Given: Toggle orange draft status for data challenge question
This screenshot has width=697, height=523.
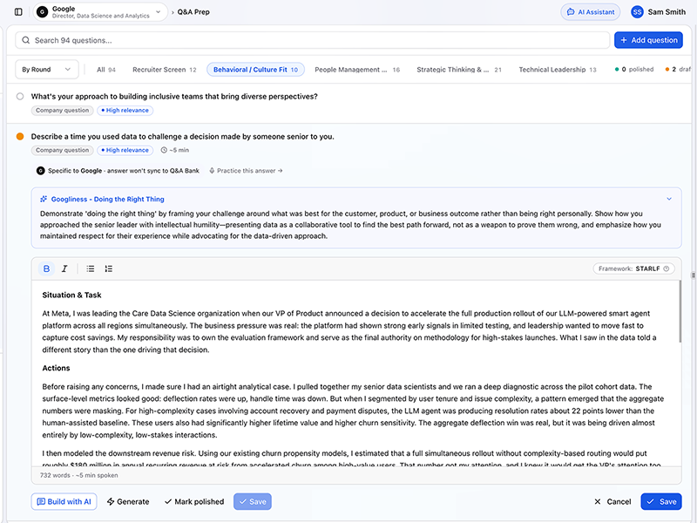Looking at the screenshot, I should tap(20, 137).
